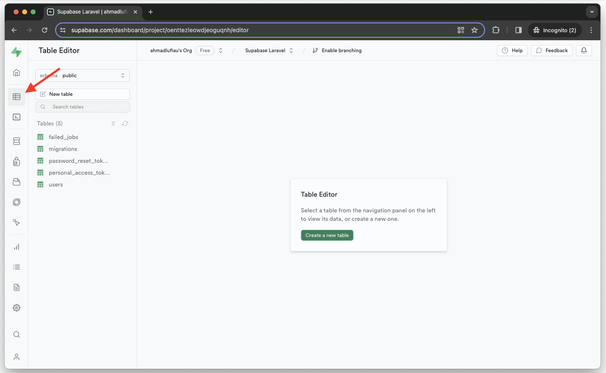Open the Reports bar chart icon
The image size is (606, 373).
pos(17,247)
